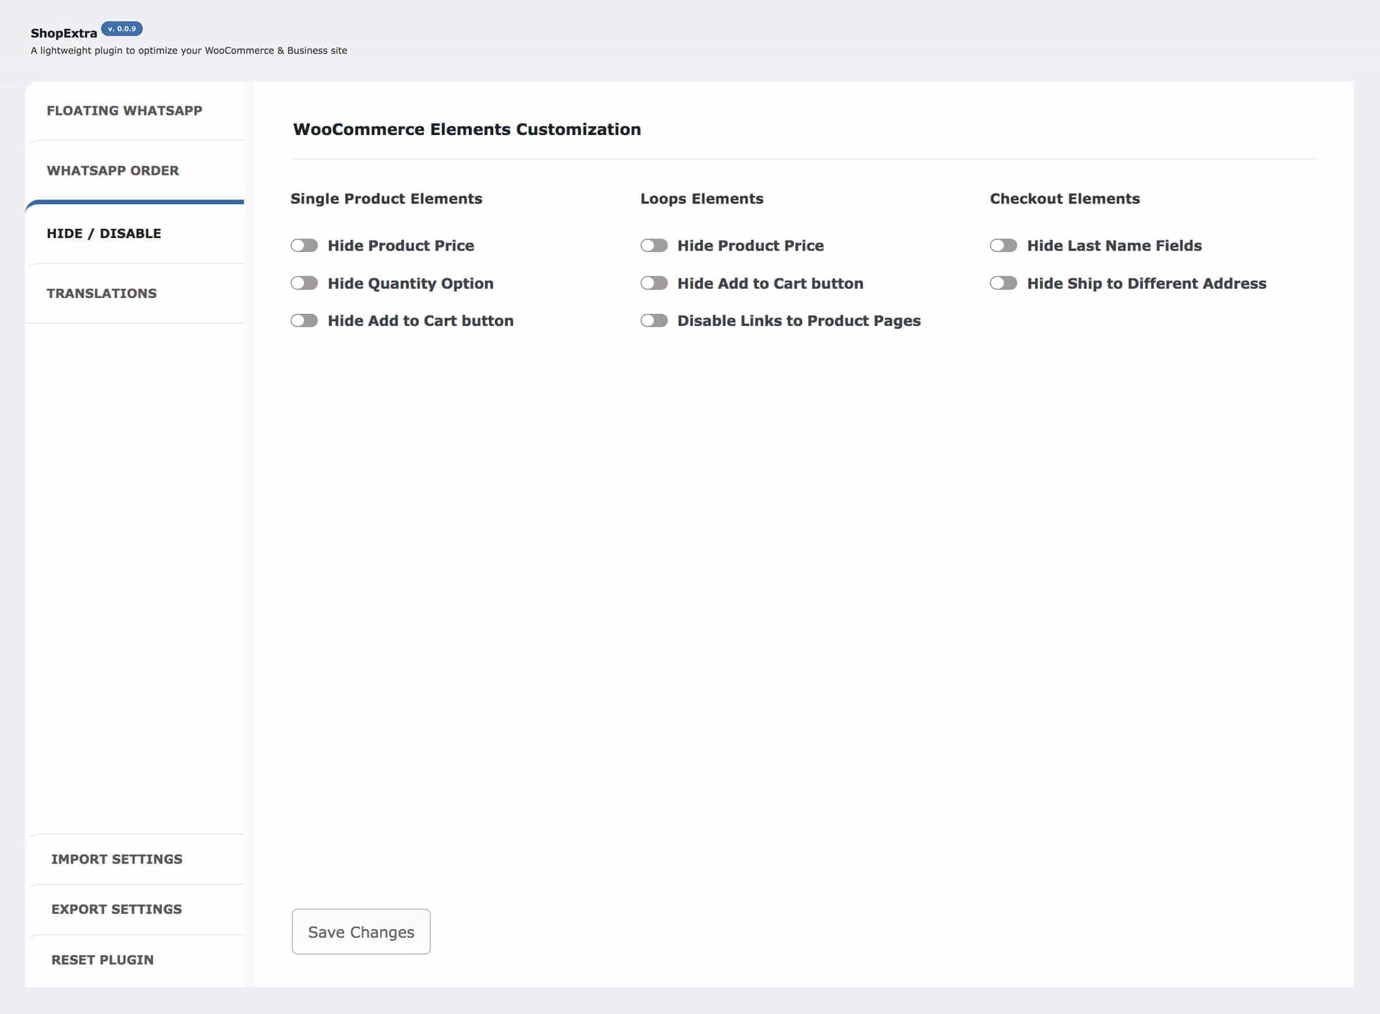Toggle Hide Product Price under Loops Elements
This screenshot has width=1380, height=1014.
pos(654,246)
